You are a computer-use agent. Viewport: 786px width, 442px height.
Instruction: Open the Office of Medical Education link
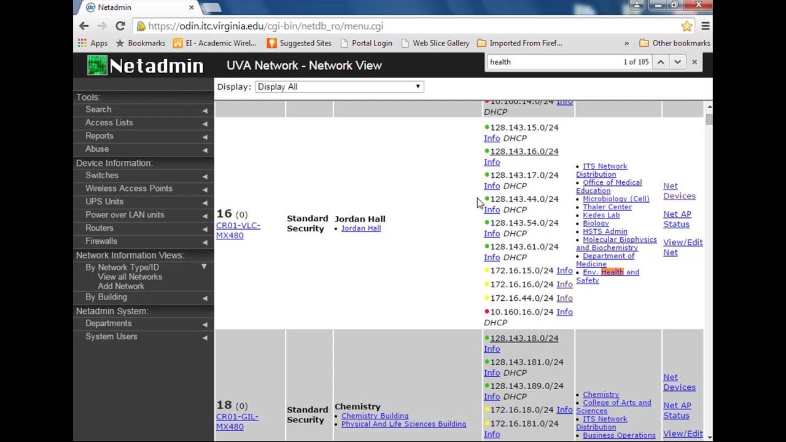tap(609, 187)
